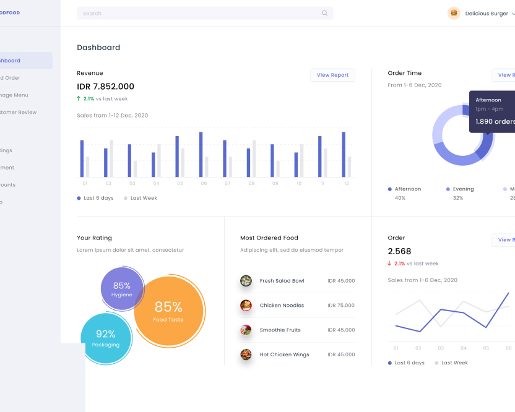Image resolution: width=515 pixels, height=412 pixels.
Task: Click the red order down arrow icon
Action: (389, 264)
